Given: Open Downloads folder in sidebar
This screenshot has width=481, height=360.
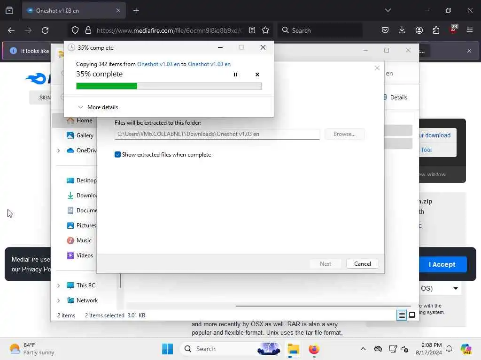Looking at the screenshot, I should 81,195.
